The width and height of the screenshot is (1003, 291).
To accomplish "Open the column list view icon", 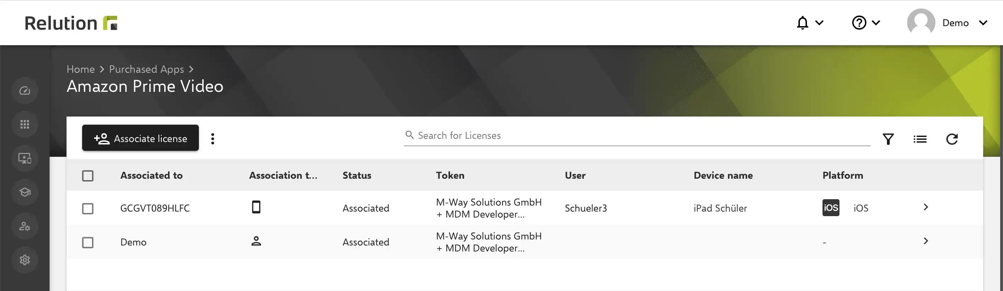I will tap(920, 139).
